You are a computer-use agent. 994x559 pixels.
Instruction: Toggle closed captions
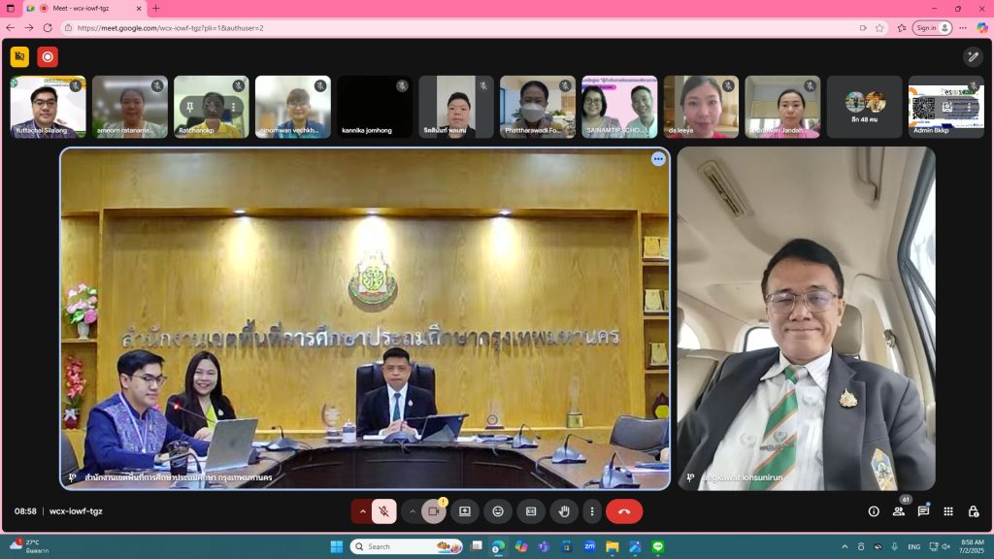[x=531, y=511]
